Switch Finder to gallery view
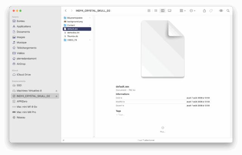Image resolution: width=242 pixels, height=155 pixels. (x=169, y=11)
